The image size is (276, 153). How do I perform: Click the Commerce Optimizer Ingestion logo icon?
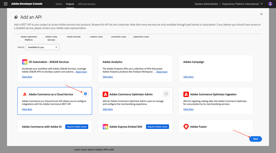[186, 94]
